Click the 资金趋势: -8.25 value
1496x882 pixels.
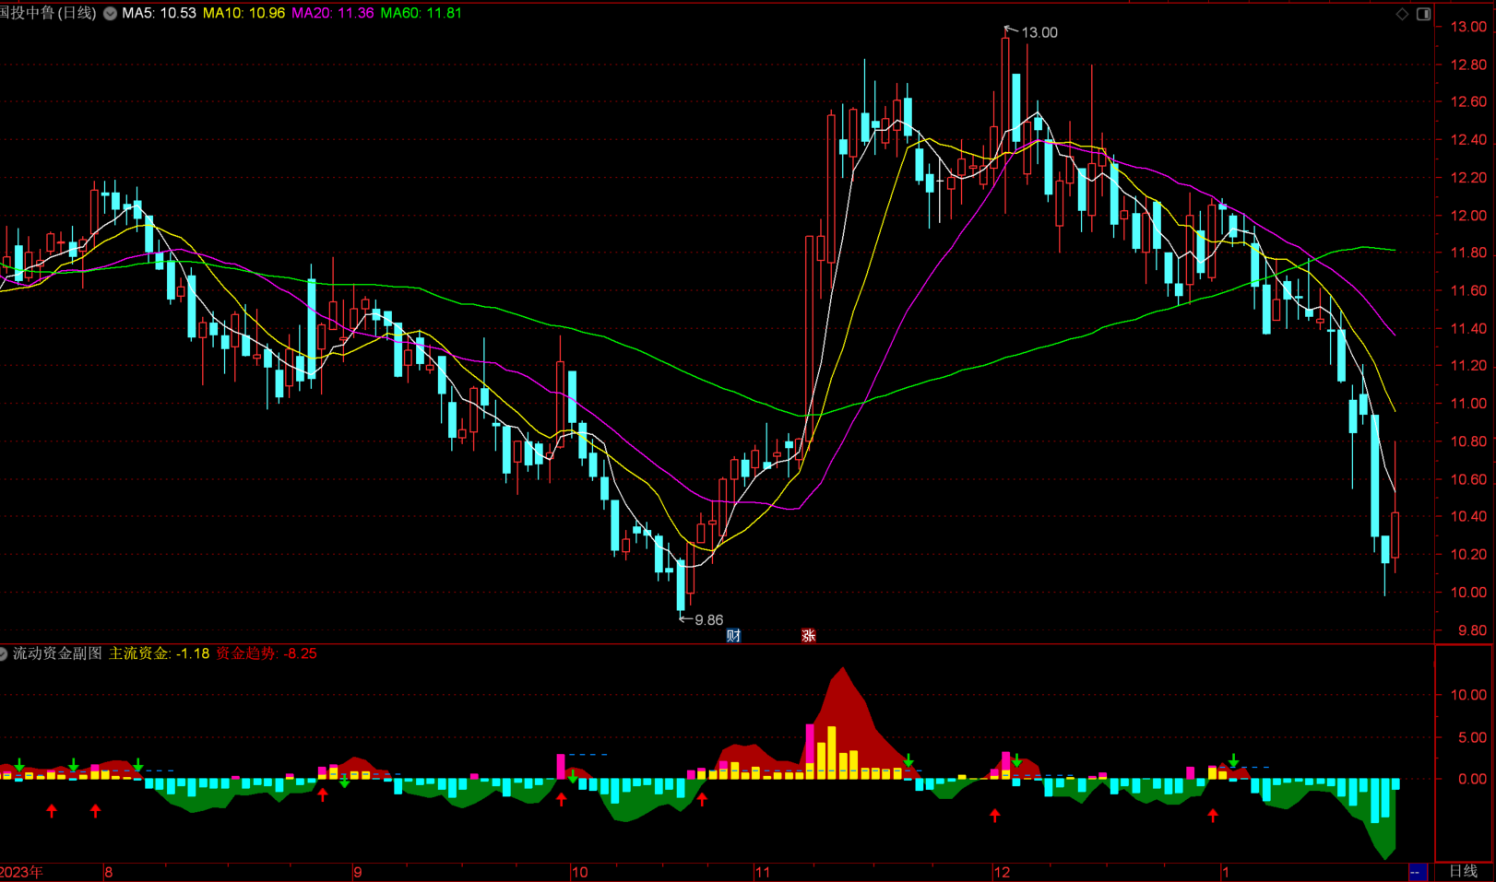point(267,653)
